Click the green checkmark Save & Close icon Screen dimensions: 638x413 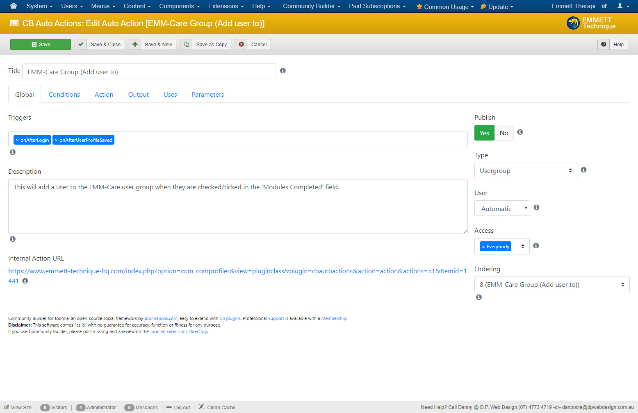[x=81, y=44]
